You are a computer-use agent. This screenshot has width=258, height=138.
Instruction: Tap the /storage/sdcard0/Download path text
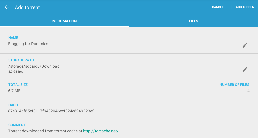point(34,66)
